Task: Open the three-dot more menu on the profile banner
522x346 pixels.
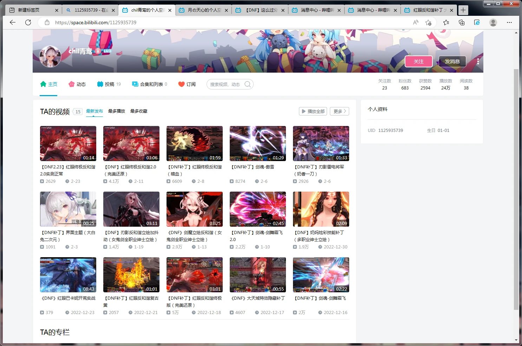Action: [x=478, y=61]
